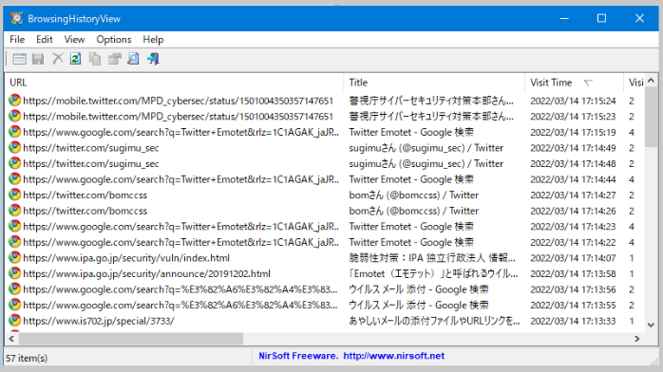The height and width of the screenshot is (372, 663).
Task: Sort by the Title column header
Action: click(x=434, y=83)
